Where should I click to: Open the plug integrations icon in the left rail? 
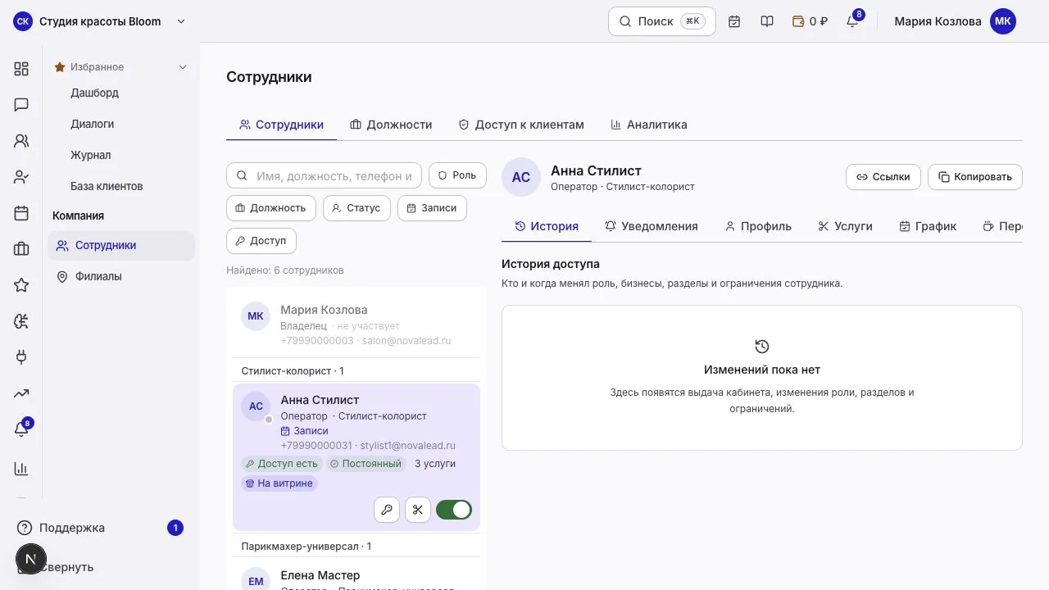click(21, 357)
